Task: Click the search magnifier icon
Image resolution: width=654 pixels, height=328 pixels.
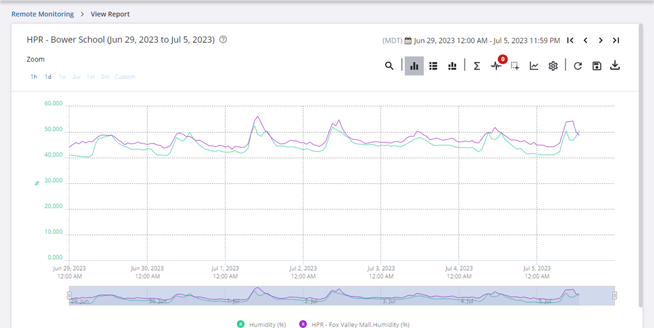Action: 389,66
